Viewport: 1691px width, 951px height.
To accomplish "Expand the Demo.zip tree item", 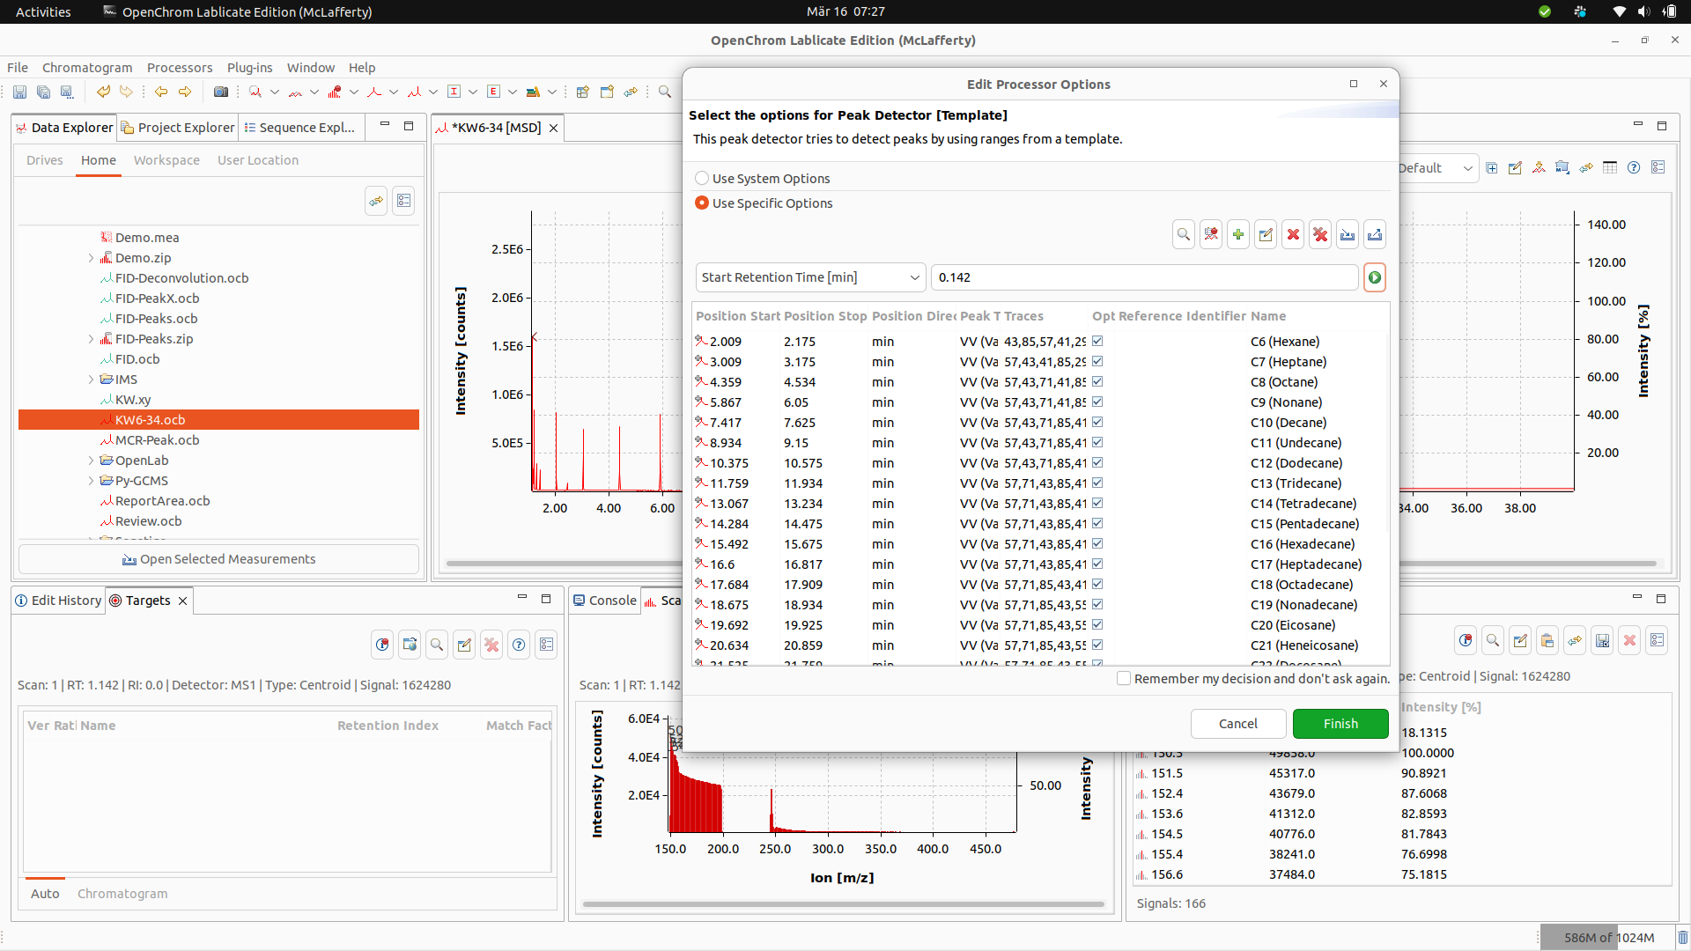I will 91,257.
